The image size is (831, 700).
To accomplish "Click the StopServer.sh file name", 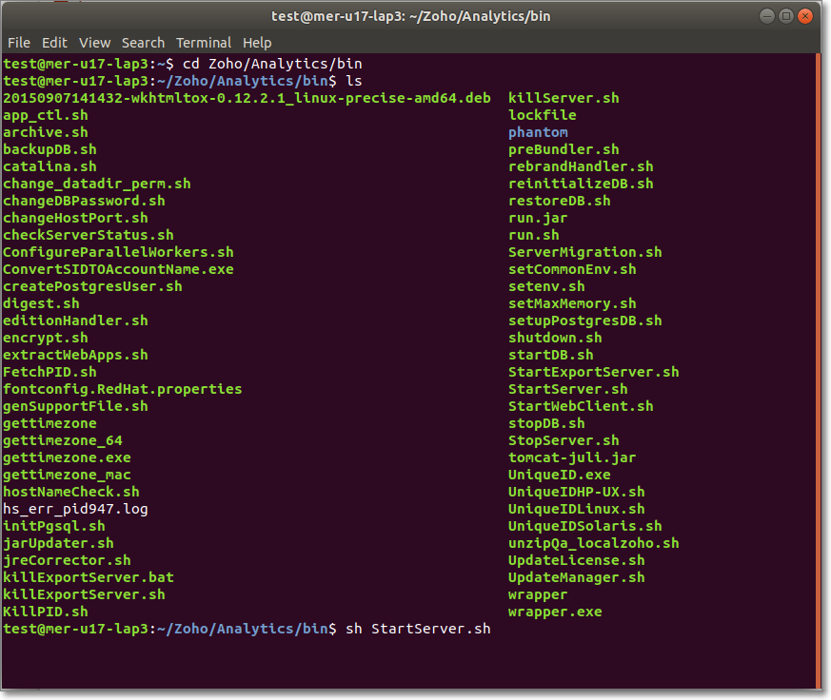I will coord(564,440).
